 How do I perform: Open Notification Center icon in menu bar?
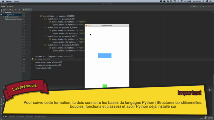click(x=210, y=1)
